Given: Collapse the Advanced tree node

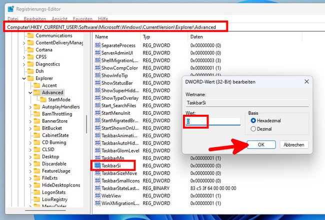Looking at the screenshot, I should point(30,93).
